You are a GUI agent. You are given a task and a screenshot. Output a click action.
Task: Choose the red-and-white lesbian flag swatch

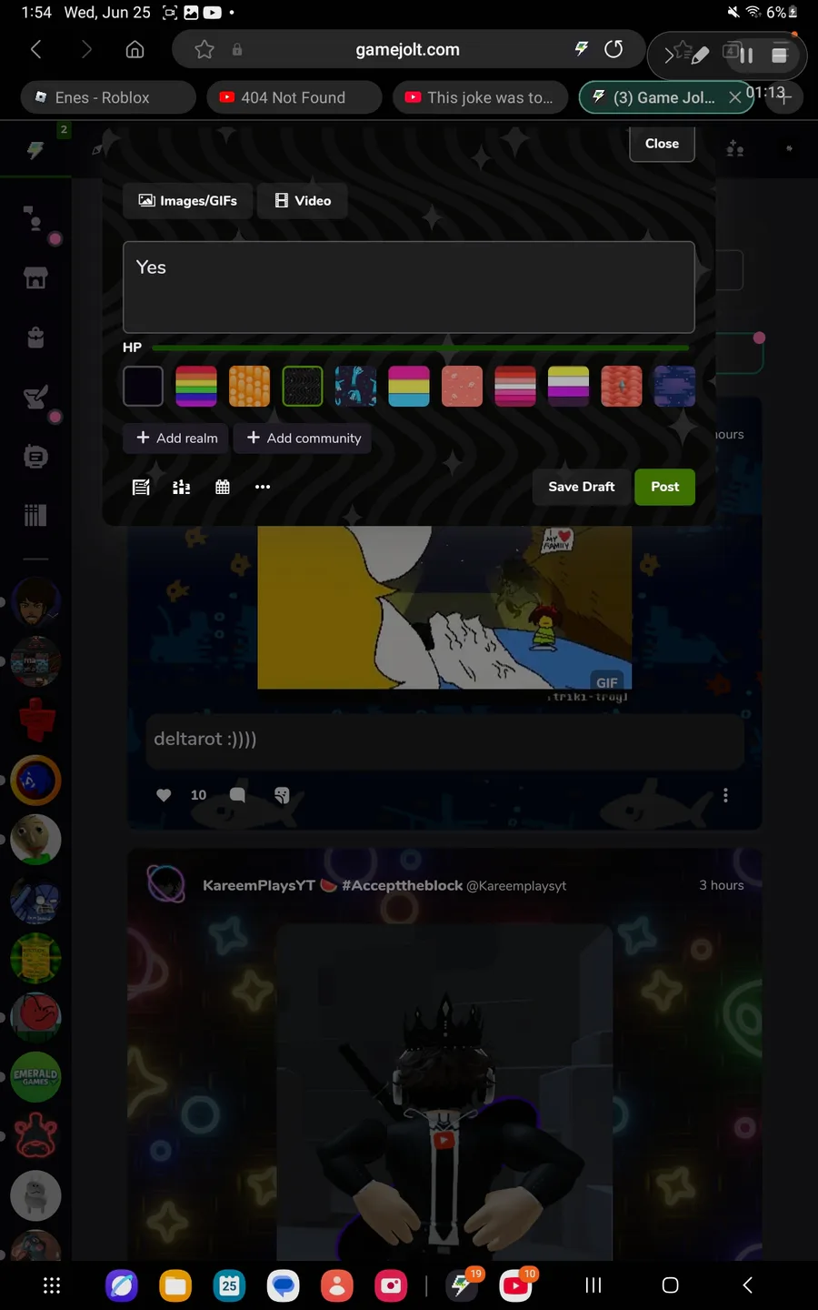[515, 387]
